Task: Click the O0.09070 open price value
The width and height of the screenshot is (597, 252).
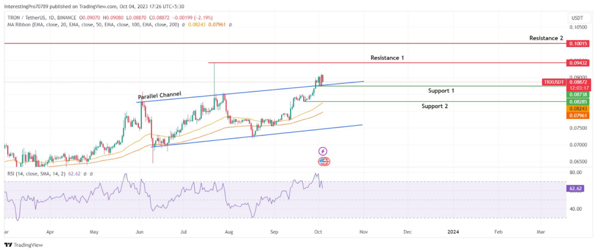Action: pyautogui.click(x=90, y=17)
